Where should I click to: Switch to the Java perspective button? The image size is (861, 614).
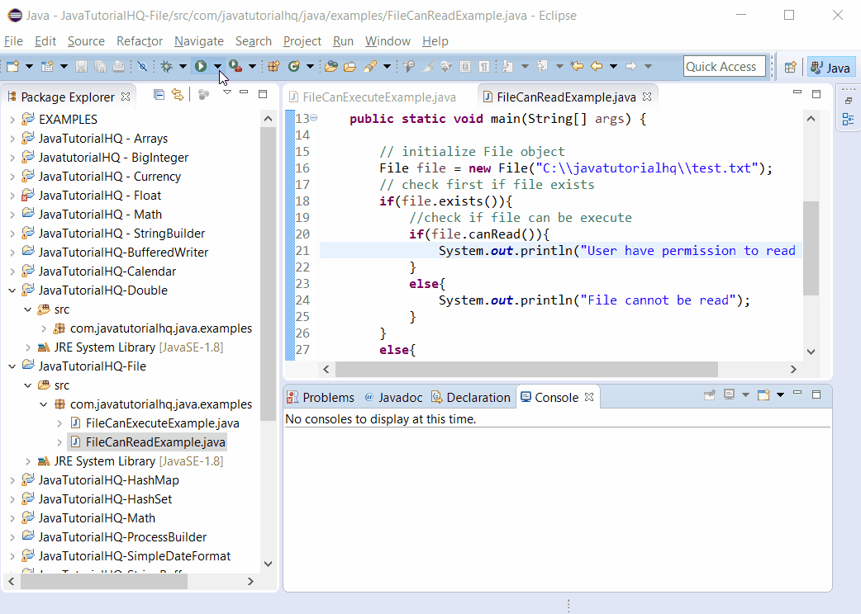coord(830,68)
